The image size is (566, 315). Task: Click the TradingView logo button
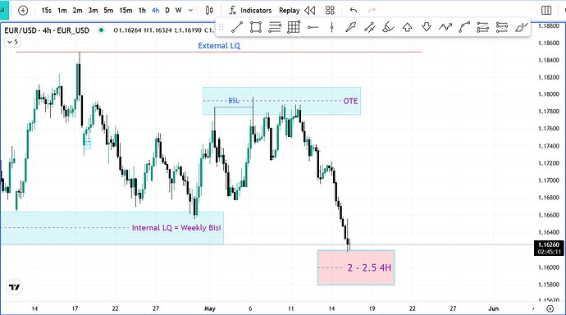(x=15, y=287)
